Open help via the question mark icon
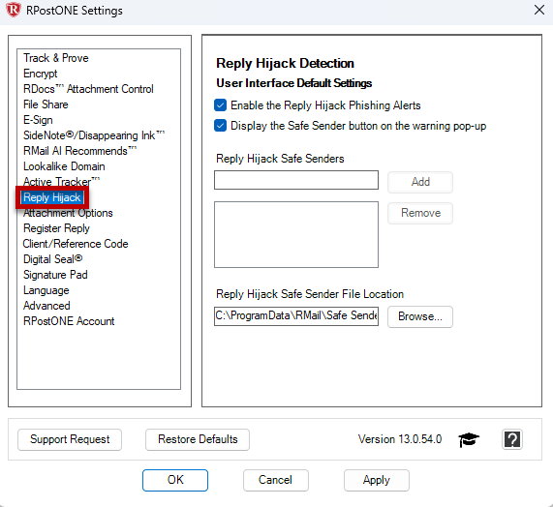Viewport: 553px width, 507px height. (x=512, y=439)
